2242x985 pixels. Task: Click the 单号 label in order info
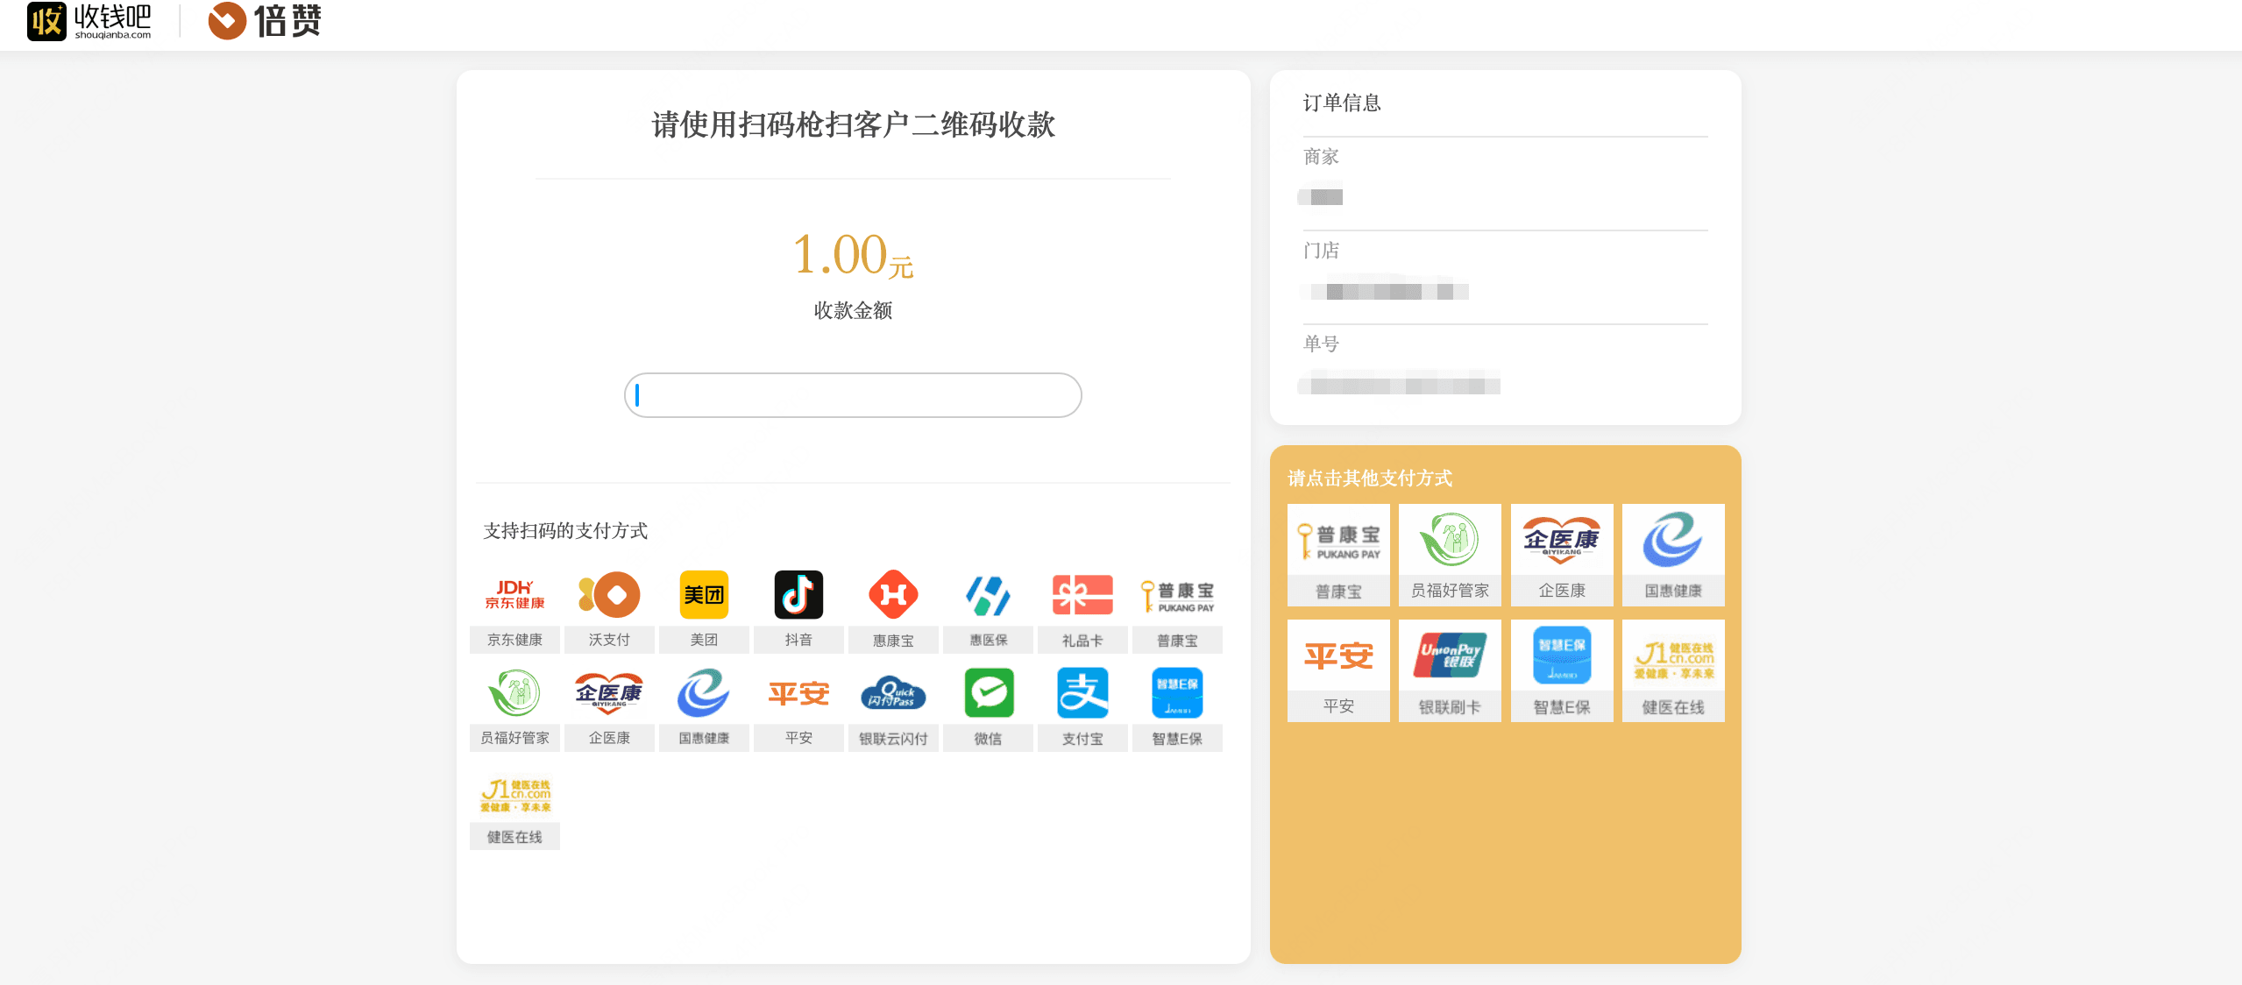1321,344
